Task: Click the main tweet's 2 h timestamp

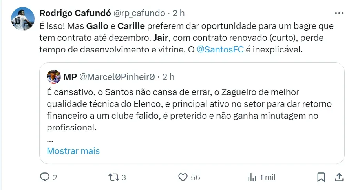Action: (179, 13)
